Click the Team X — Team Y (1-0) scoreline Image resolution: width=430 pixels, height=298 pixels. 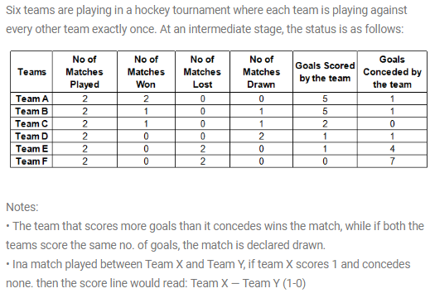click(x=249, y=283)
